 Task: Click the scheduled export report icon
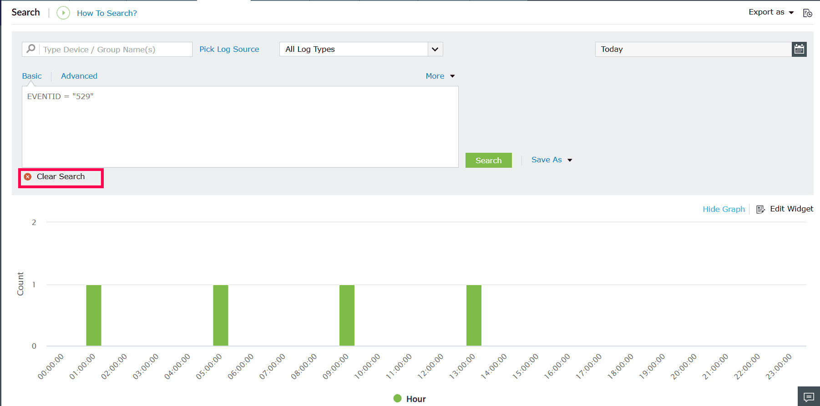tap(807, 13)
